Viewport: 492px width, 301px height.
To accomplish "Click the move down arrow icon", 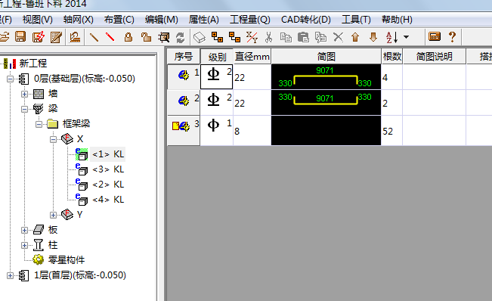I will coord(373,37).
